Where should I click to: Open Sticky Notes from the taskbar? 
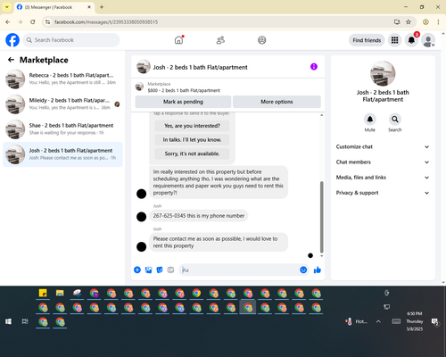[43, 294]
